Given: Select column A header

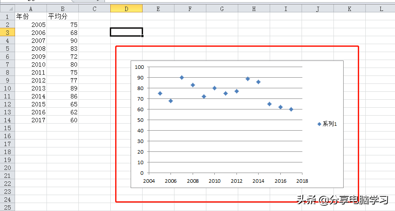Looking at the screenshot, I should pyautogui.click(x=31, y=9).
